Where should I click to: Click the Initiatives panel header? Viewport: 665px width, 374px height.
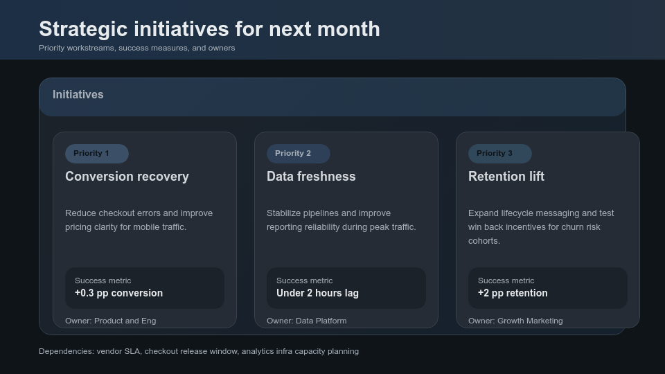pyautogui.click(x=78, y=95)
